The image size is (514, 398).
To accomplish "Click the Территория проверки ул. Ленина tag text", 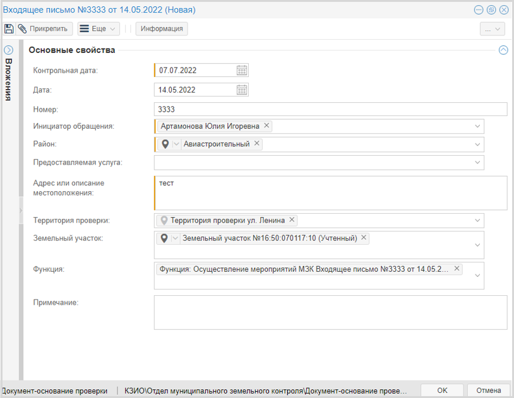I will [227, 221].
